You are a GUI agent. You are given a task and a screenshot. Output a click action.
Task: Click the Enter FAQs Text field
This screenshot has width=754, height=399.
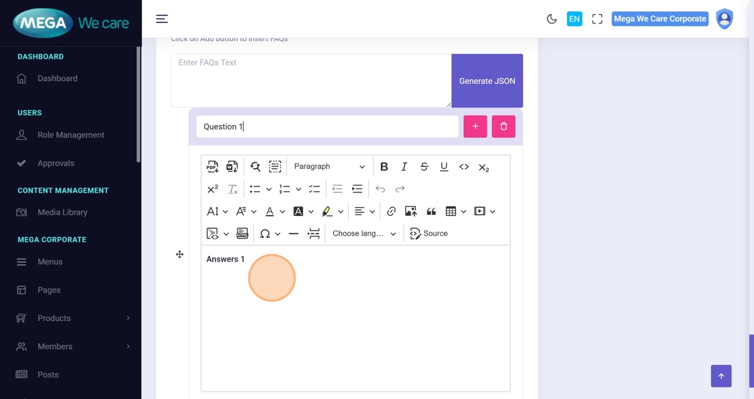[x=310, y=80]
